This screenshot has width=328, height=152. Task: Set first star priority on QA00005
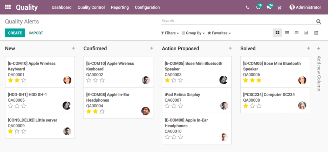[10, 106]
